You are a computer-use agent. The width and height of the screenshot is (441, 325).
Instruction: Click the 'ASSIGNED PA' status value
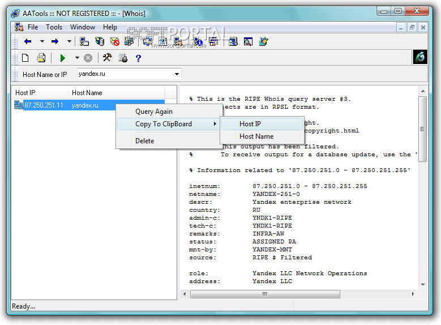pos(274,241)
